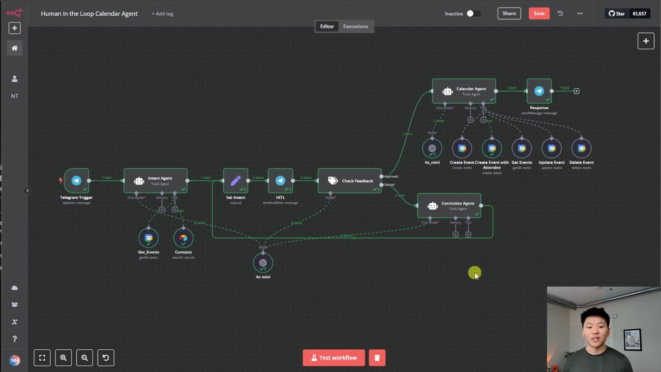This screenshot has width=661, height=372.
Task: Select the Correction Agent node
Action: (449, 206)
